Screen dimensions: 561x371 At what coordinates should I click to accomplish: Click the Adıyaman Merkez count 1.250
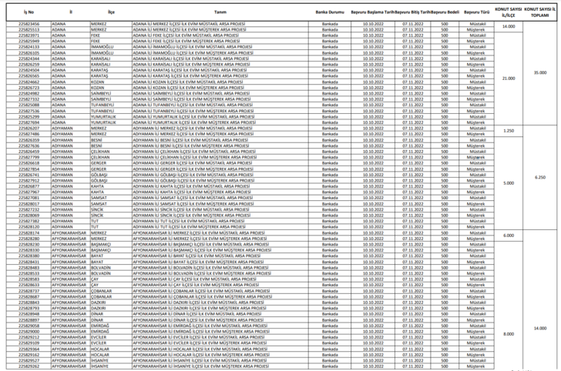[509, 131]
